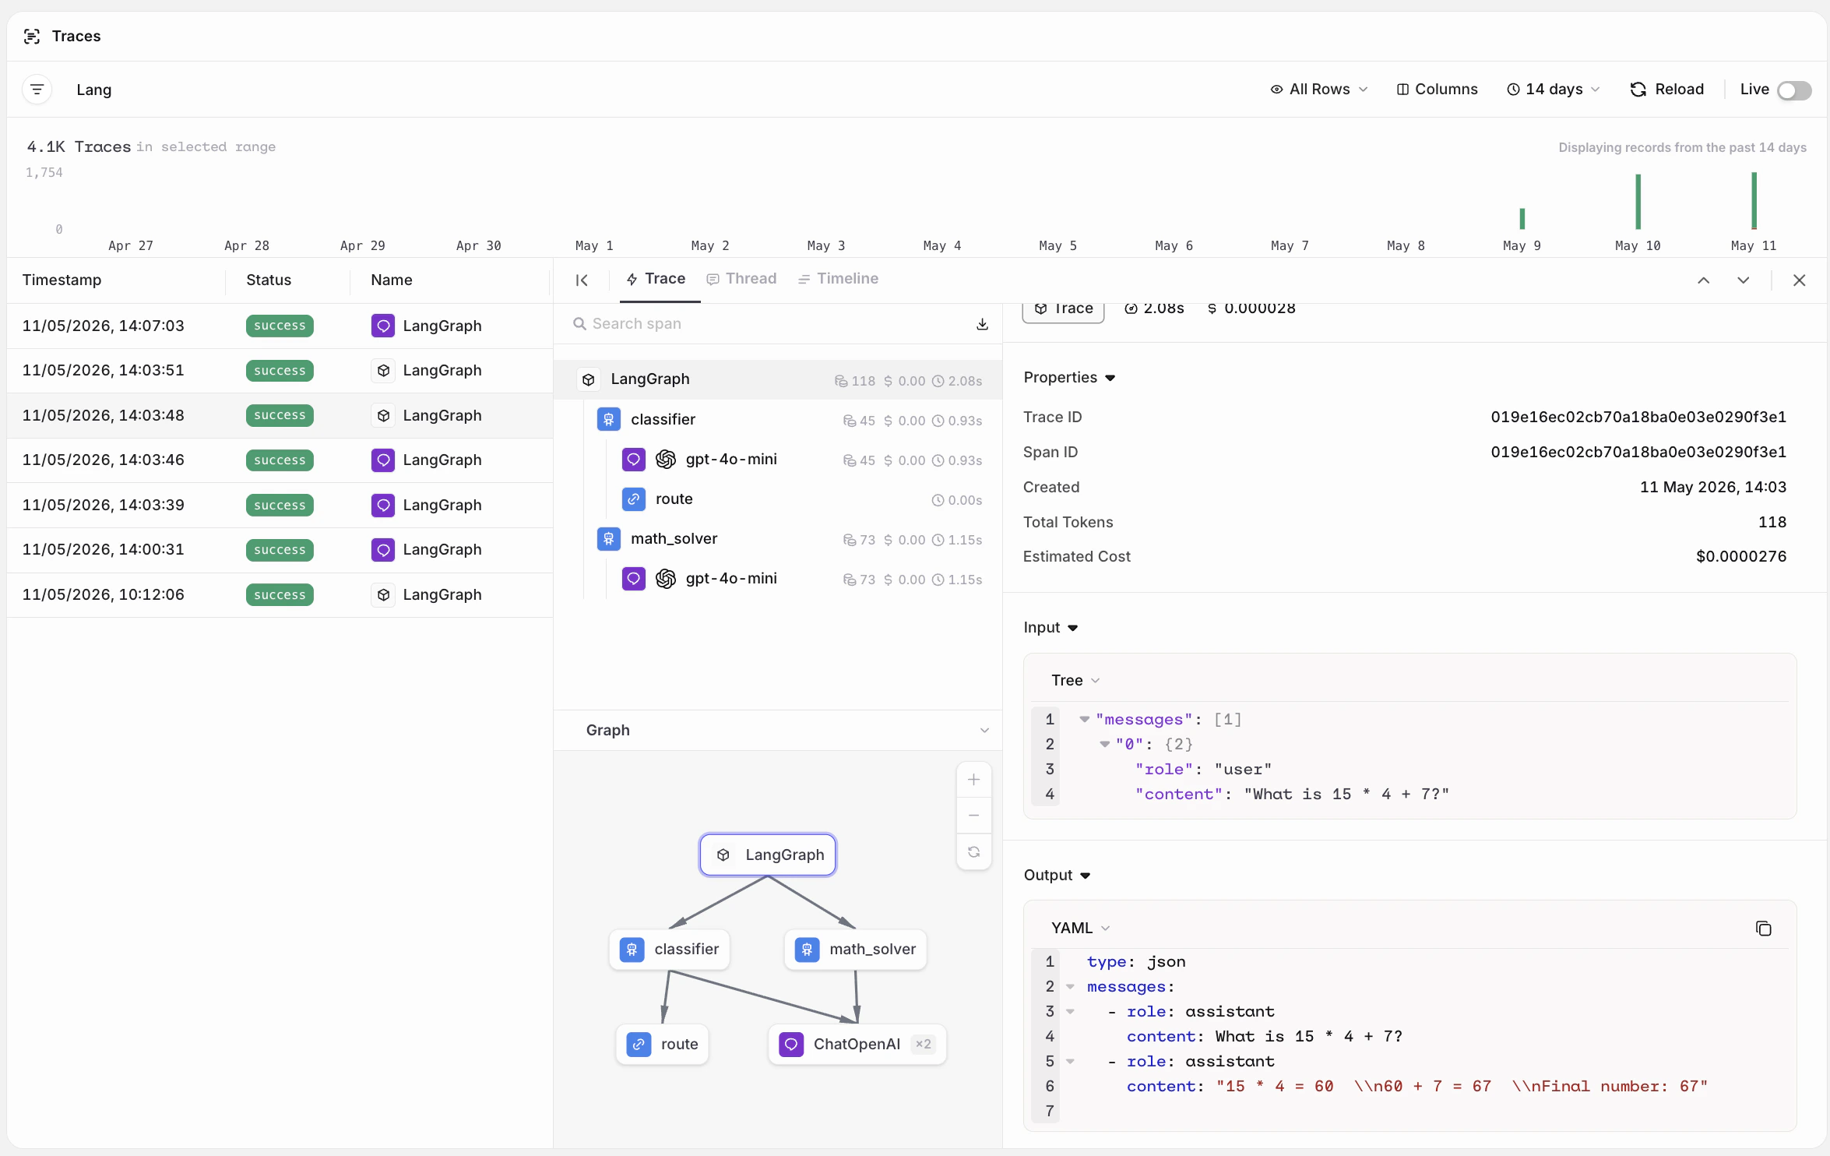Change Output format from YAML dropdown
The height and width of the screenshot is (1156, 1830).
pyautogui.click(x=1081, y=929)
